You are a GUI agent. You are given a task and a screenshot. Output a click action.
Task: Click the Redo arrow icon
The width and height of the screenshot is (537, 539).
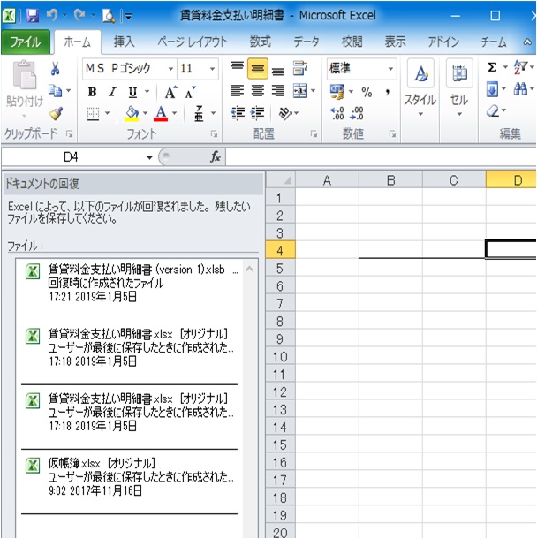[79, 15]
